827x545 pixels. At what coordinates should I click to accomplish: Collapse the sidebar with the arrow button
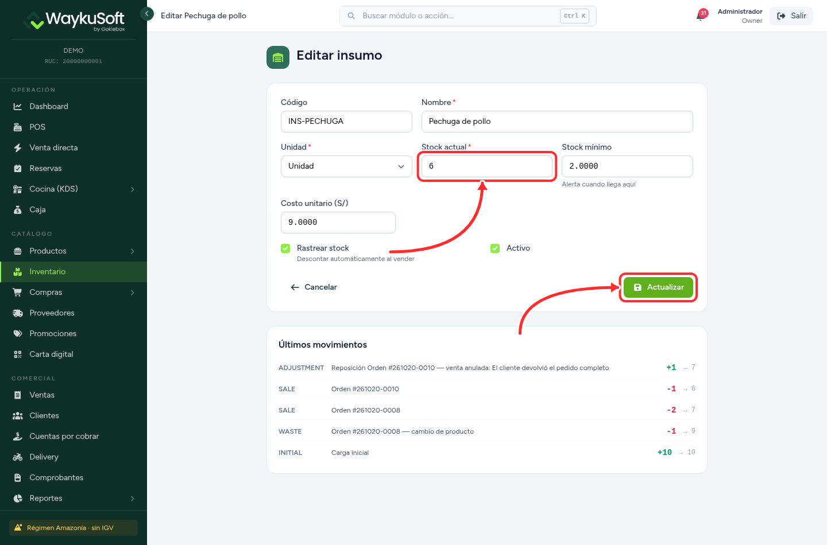[x=147, y=13]
